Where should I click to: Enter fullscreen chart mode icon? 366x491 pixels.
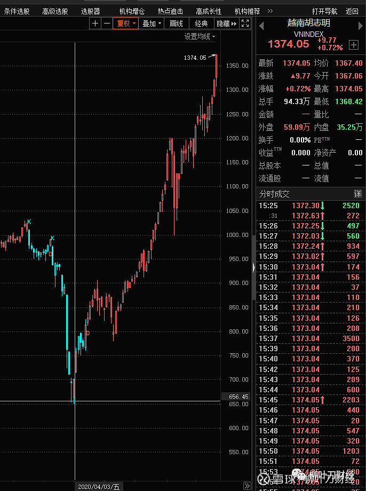pyautogui.click(x=245, y=23)
